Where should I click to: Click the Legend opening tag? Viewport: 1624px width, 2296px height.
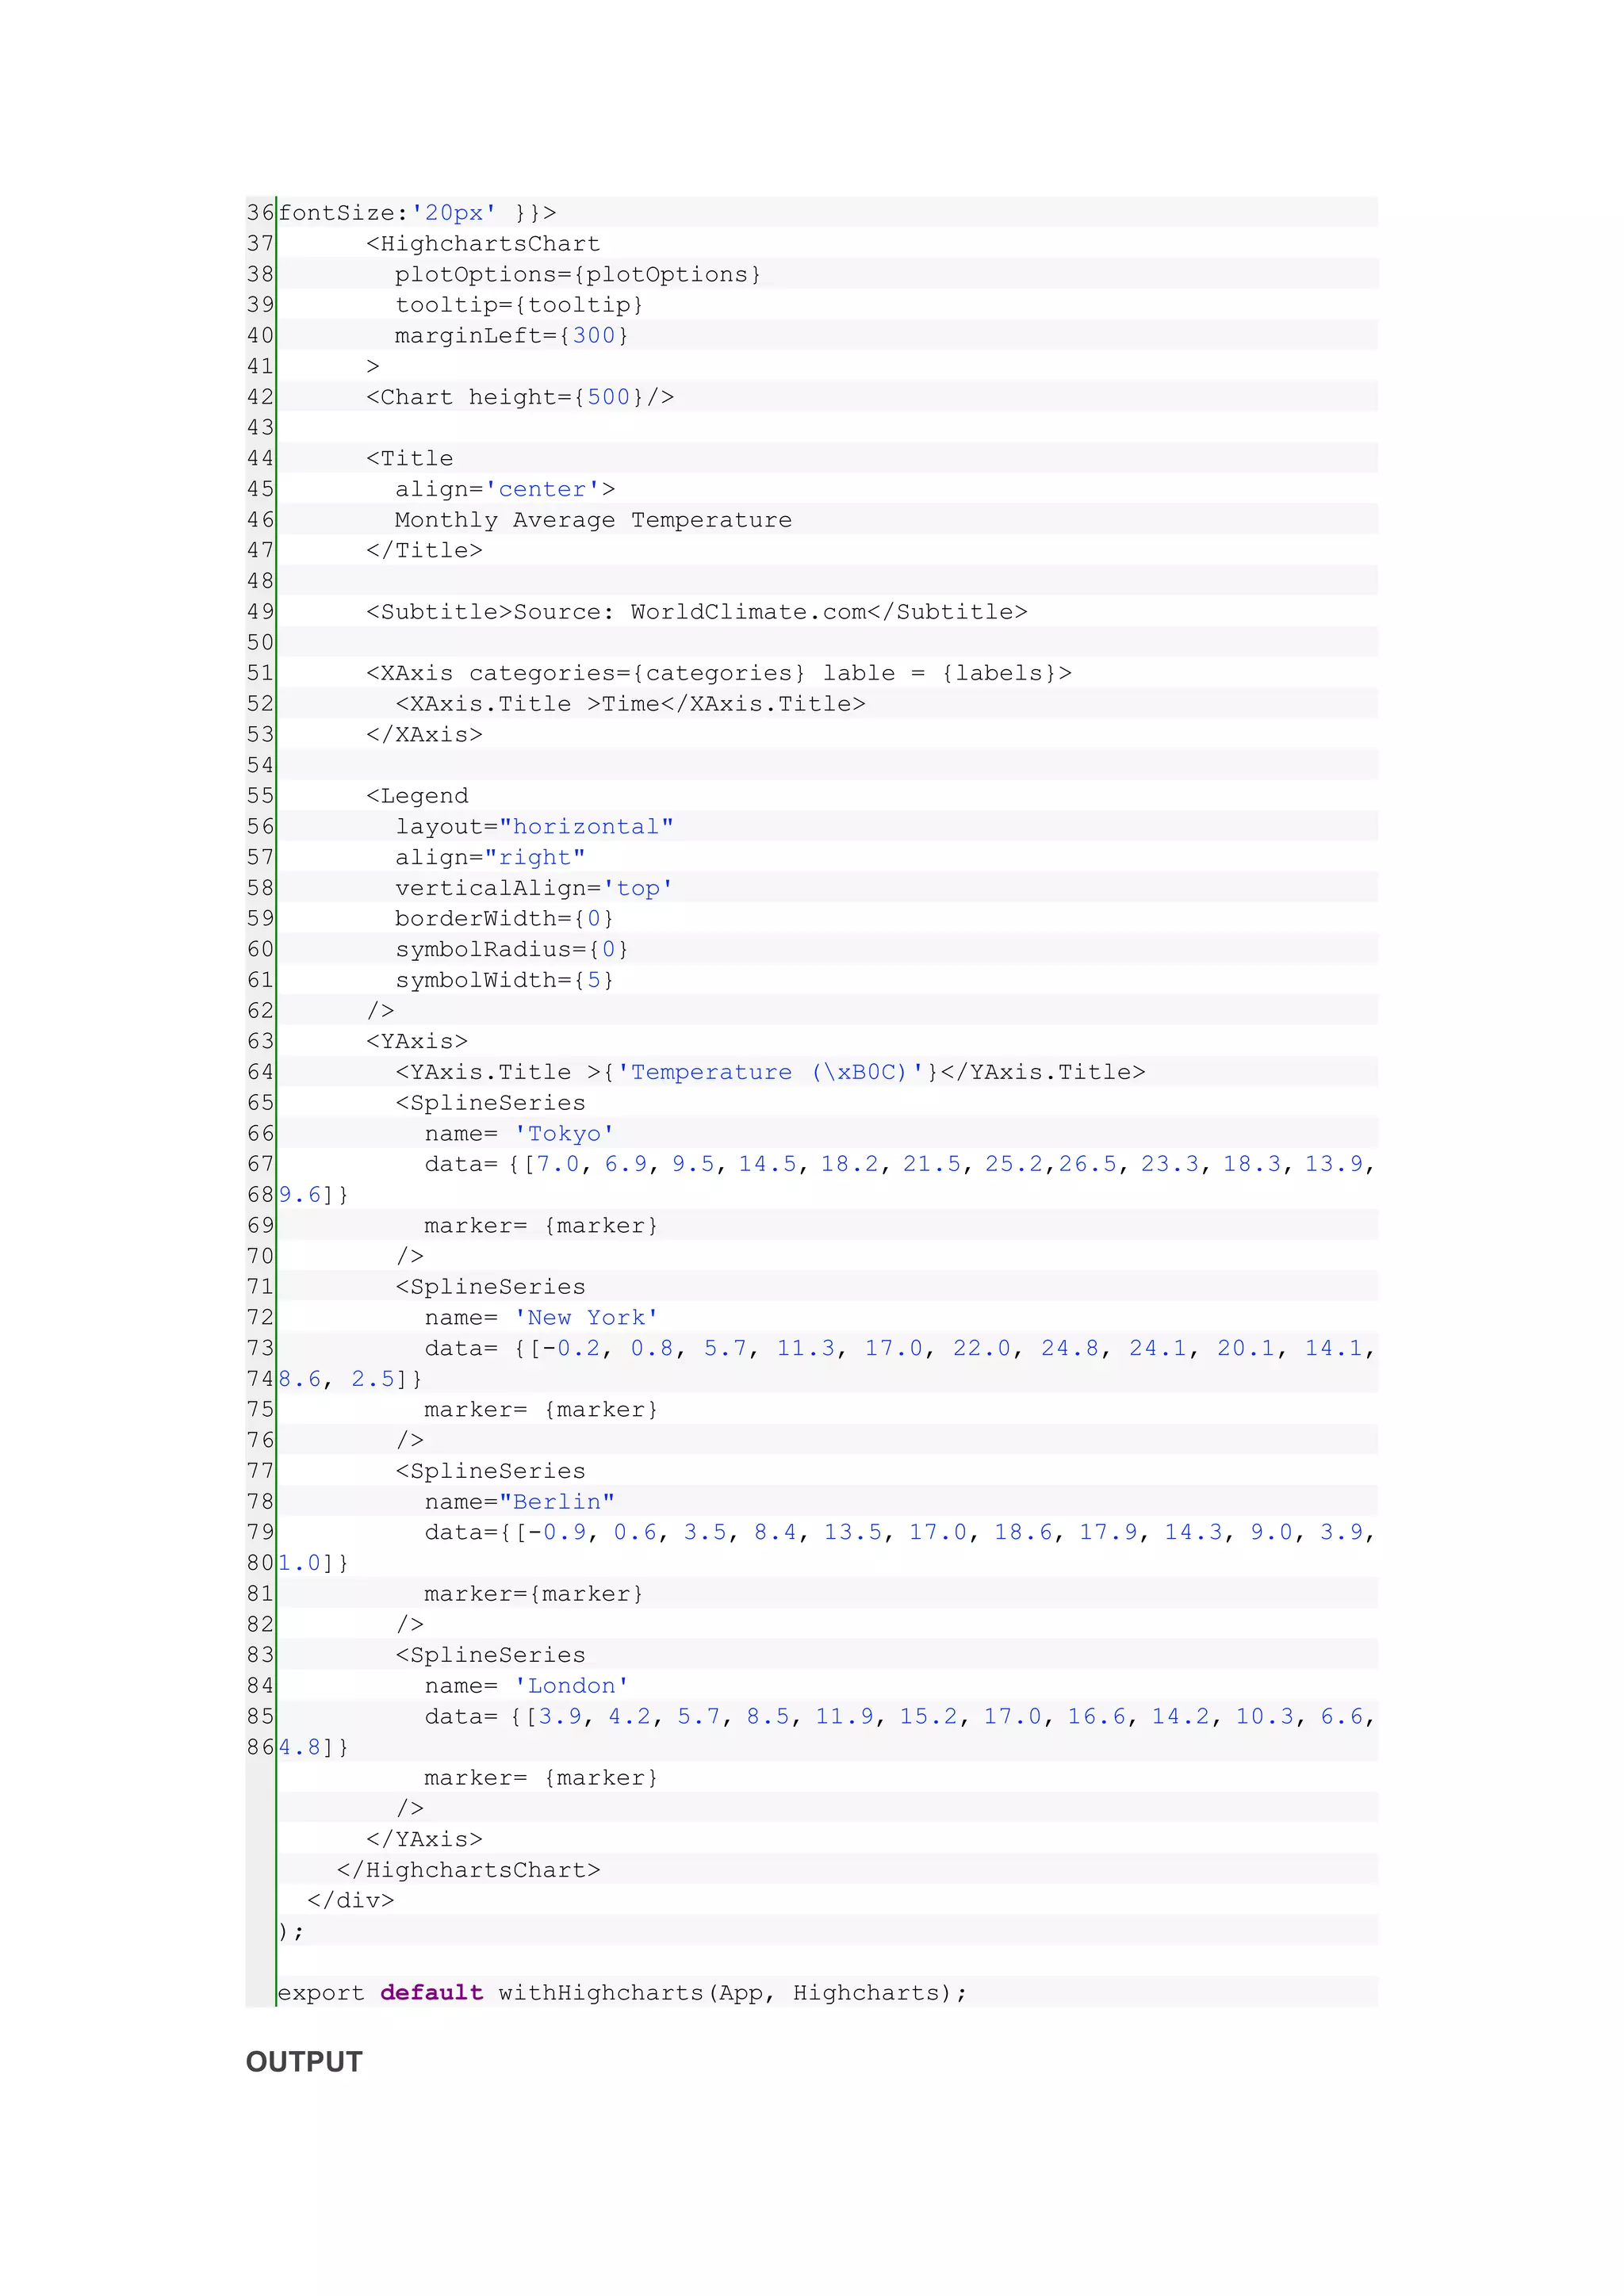(x=417, y=796)
